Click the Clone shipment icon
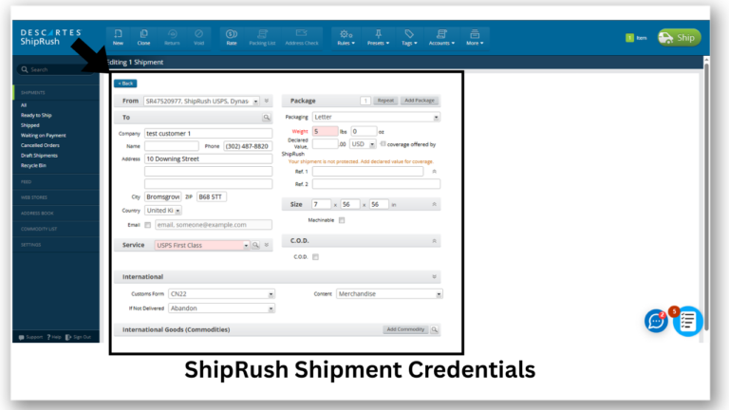This screenshot has width=729, height=410. click(x=143, y=37)
